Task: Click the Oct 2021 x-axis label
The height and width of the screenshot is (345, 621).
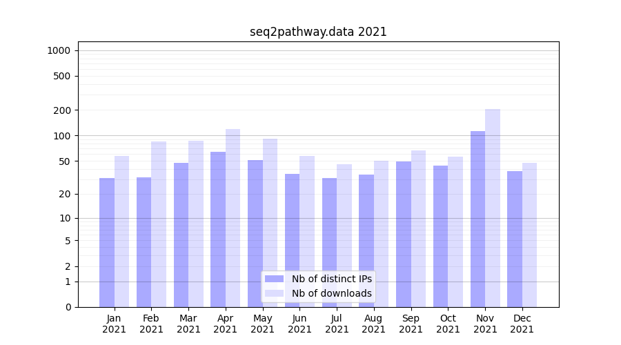Action: point(448,324)
